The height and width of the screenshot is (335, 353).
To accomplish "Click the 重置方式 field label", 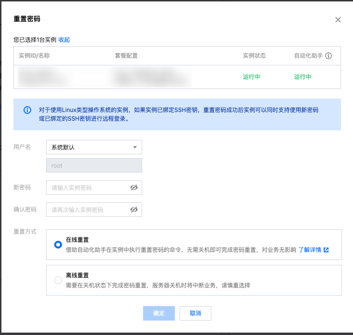I will coord(25,231).
